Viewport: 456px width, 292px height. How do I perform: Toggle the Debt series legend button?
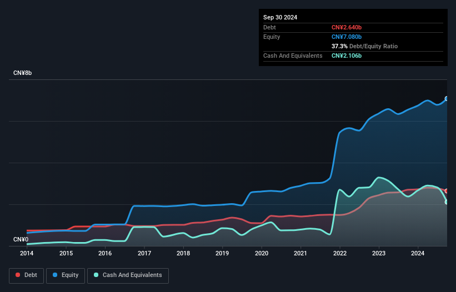(27, 275)
